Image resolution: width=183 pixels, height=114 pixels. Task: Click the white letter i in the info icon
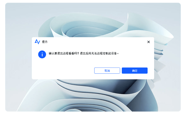click(x=42, y=54)
